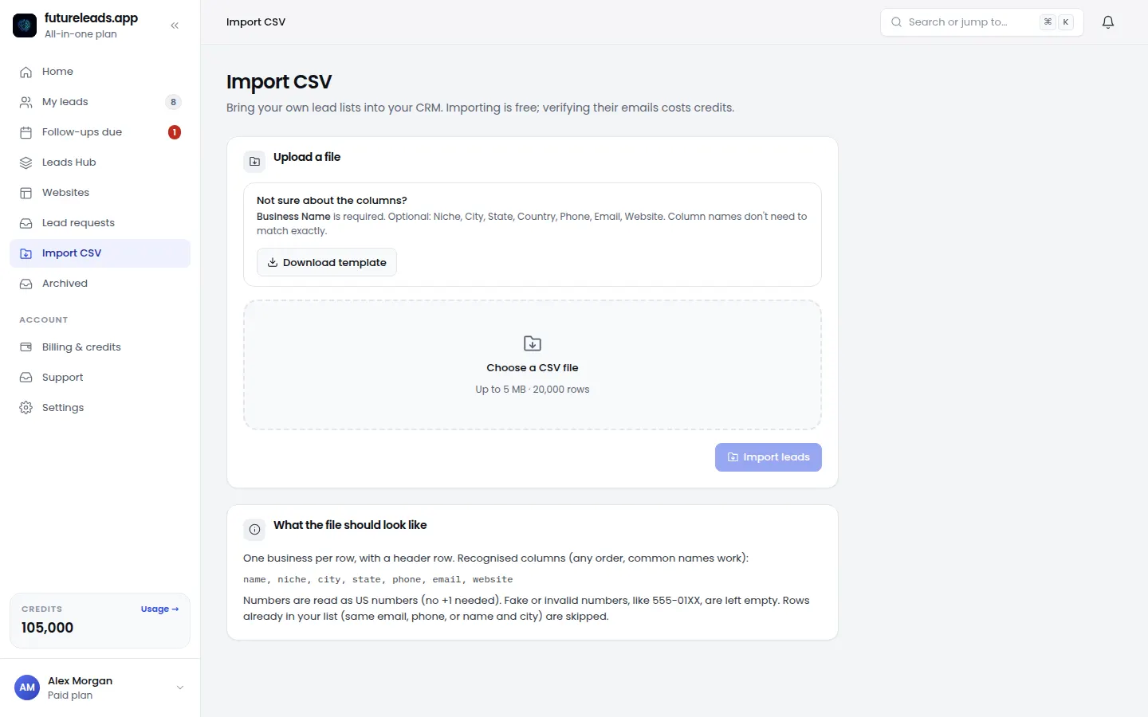Click the column names code line
This screenshot has height=717, width=1148.
378,579
